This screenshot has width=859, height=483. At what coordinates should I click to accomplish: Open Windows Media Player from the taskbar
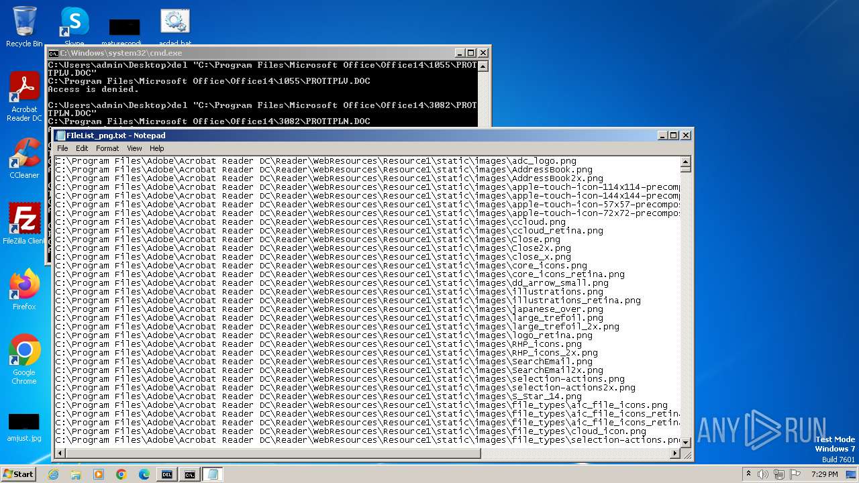coord(99,474)
